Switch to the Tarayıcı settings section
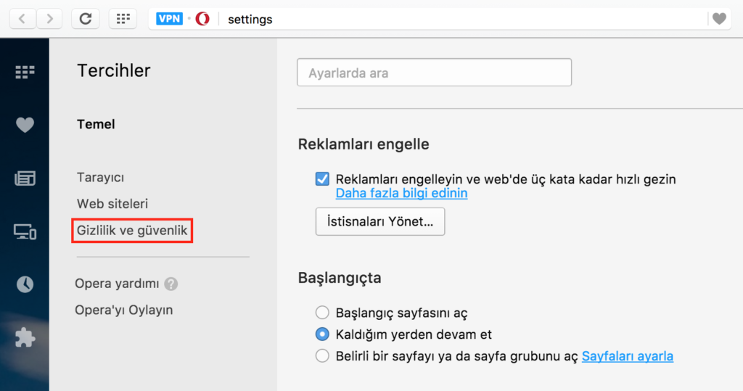The height and width of the screenshot is (391, 743). point(100,177)
